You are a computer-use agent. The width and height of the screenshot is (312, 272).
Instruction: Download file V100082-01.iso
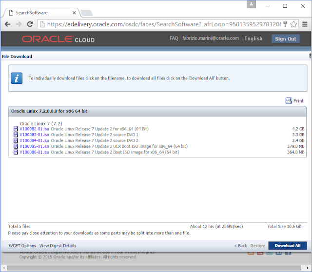[x=34, y=129]
